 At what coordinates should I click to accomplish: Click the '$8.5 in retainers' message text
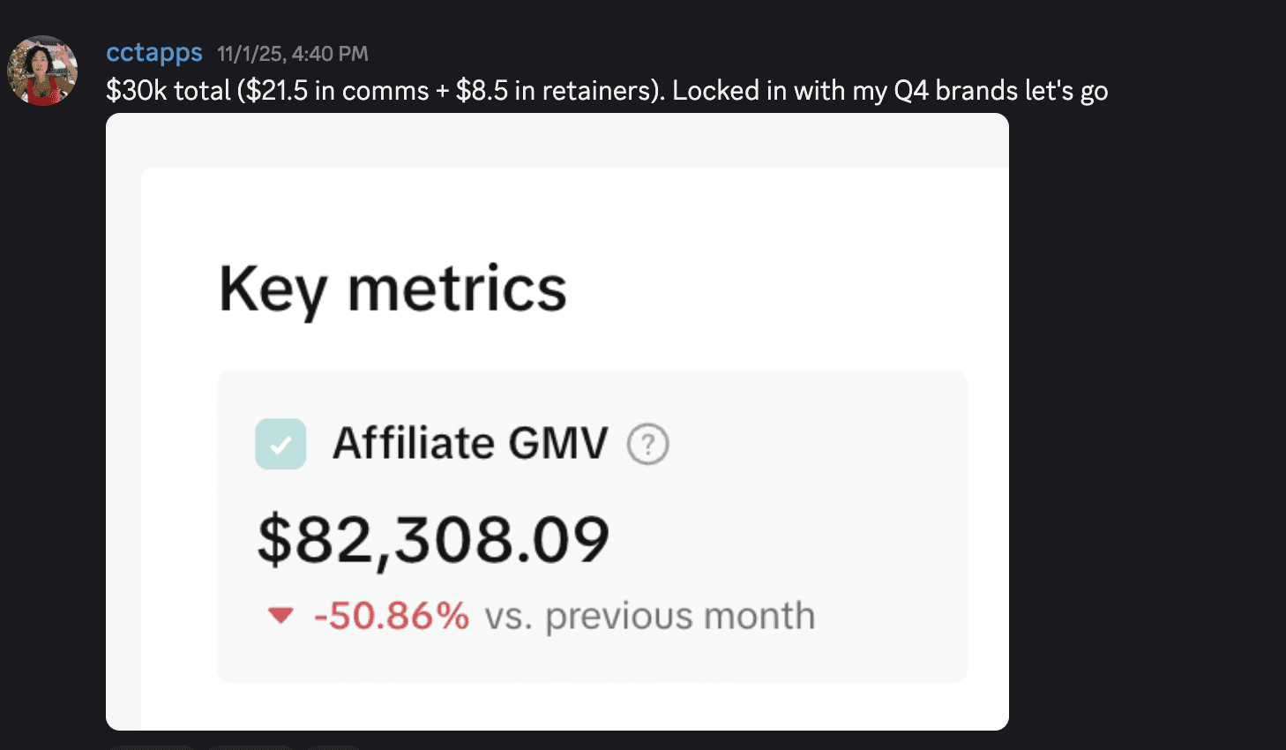(x=557, y=91)
